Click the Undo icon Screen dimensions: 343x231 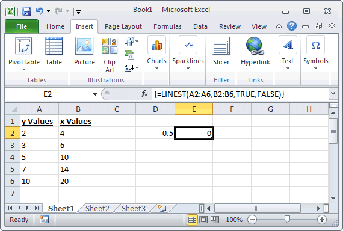(x=39, y=11)
